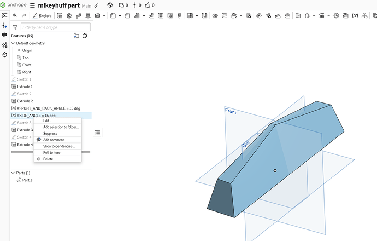Select the Extrude tool in toolbar
Image resolution: width=377 pixels, height=241 pixels.
tap(60, 16)
